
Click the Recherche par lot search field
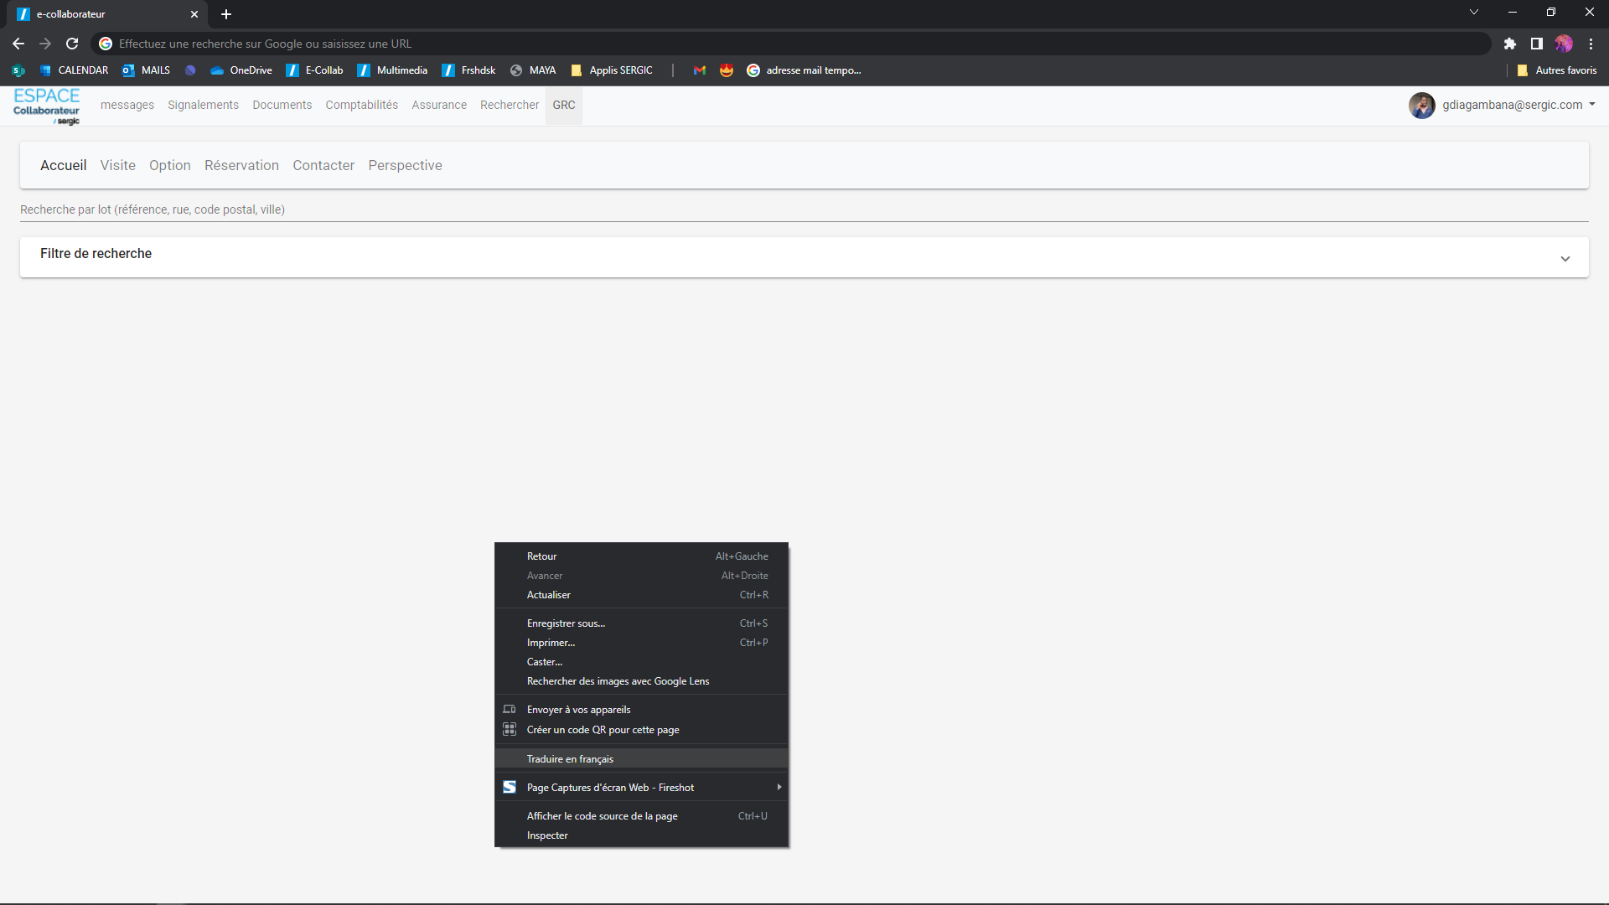click(x=803, y=209)
